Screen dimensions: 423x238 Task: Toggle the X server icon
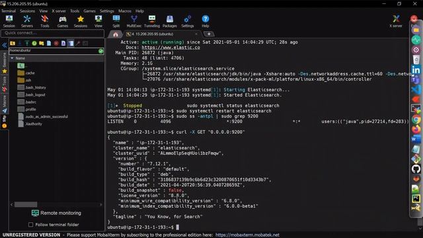[x=396, y=21]
